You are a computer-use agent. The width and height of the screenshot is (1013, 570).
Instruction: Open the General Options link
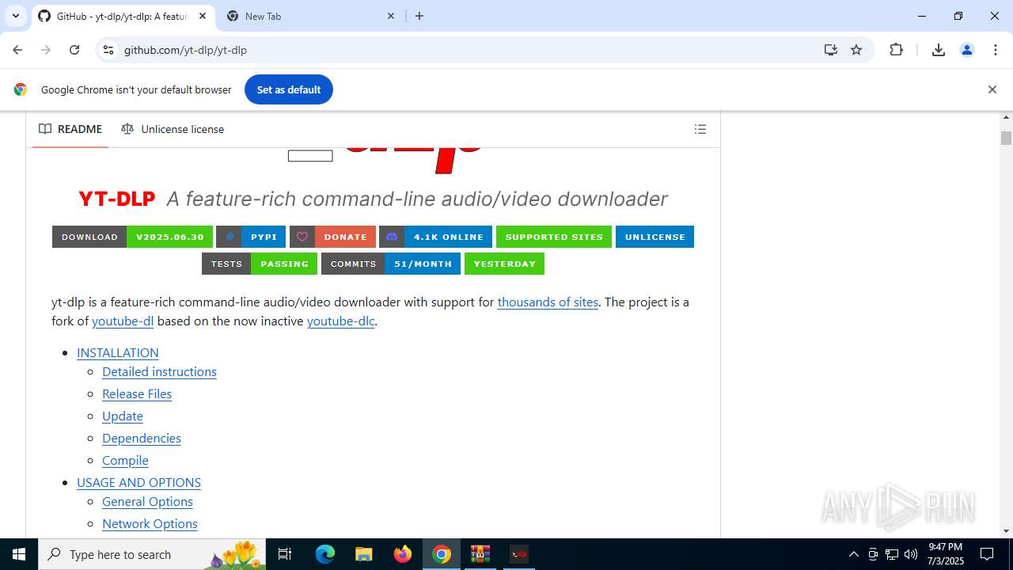coord(147,502)
